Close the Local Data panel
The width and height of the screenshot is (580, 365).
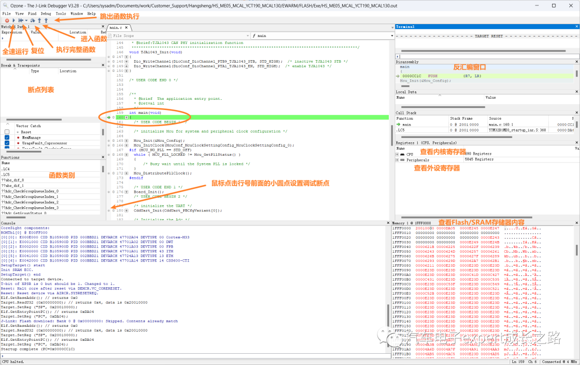point(577,92)
